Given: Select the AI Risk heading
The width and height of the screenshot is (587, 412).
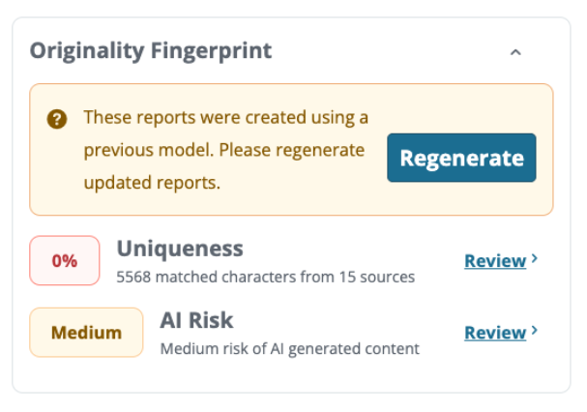Looking at the screenshot, I should (196, 320).
